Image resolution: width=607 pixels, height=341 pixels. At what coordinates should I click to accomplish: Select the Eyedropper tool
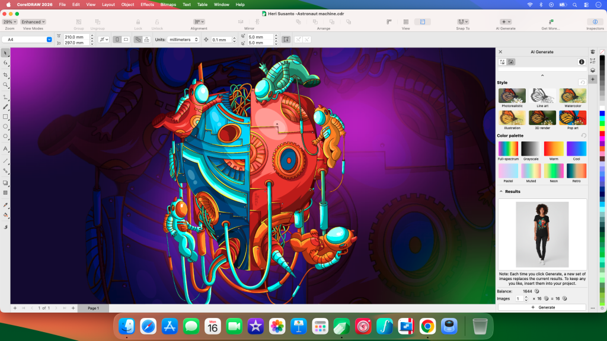(5, 205)
